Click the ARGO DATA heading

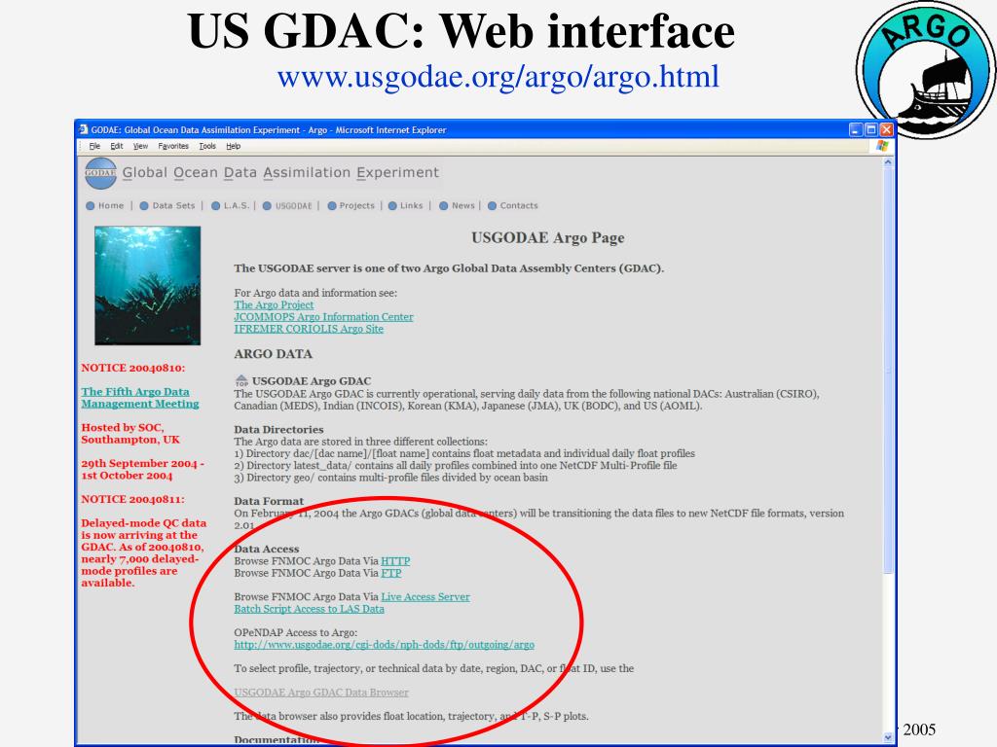tap(273, 354)
